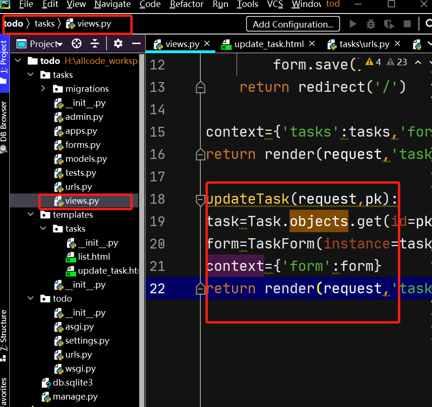Click the tasks breadcrumb in navigation bar
Image resolution: width=432 pixels, height=407 pixels.
coord(45,24)
